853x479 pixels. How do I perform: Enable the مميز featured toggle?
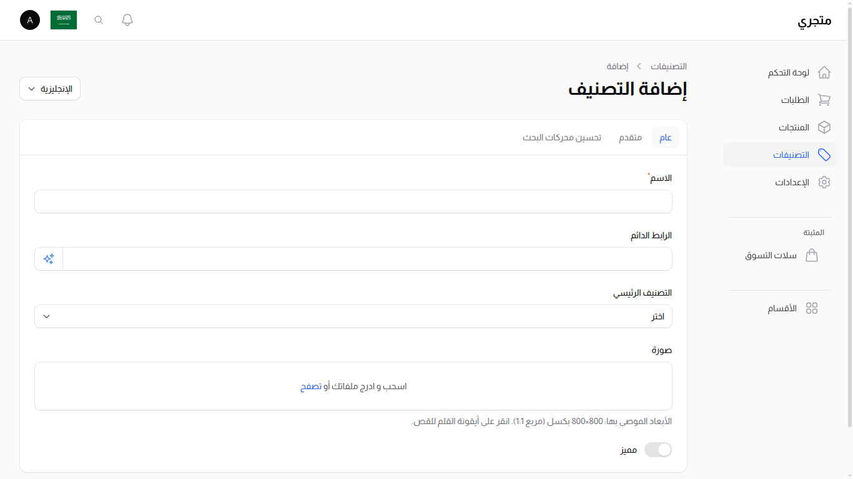[658, 449]
